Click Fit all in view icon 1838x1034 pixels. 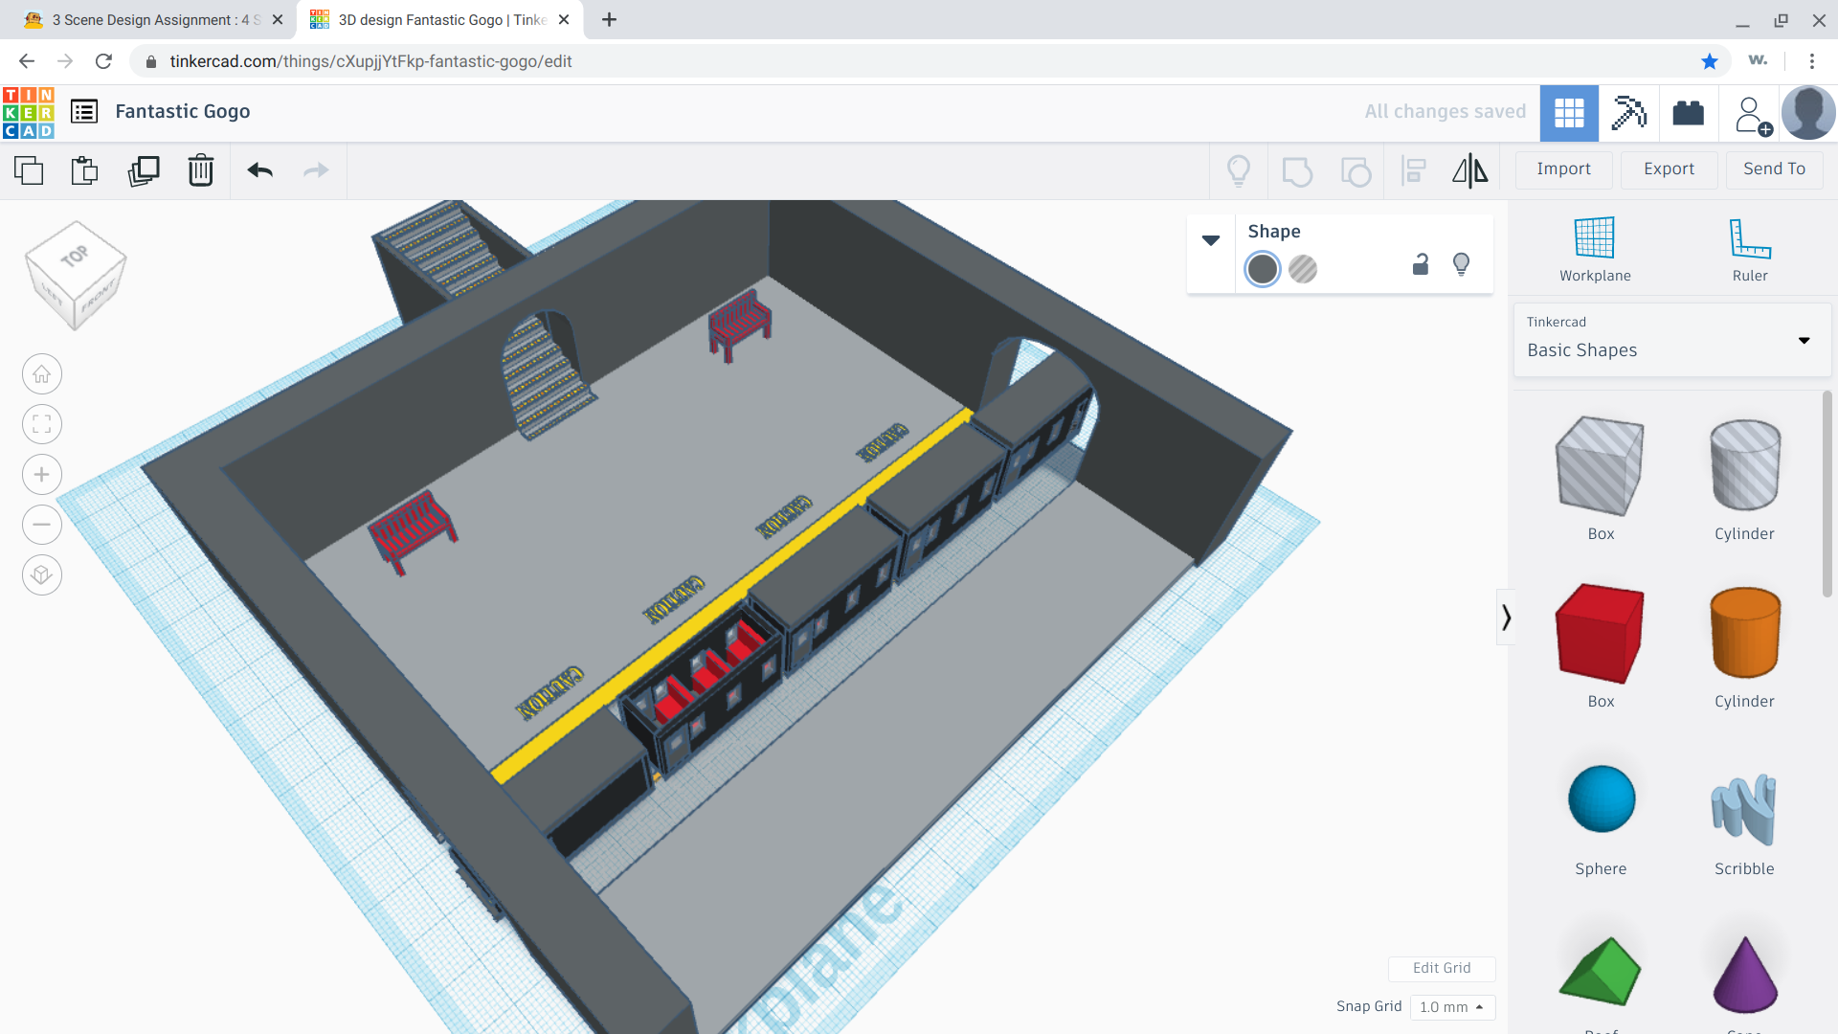click(x=42, y=424)
